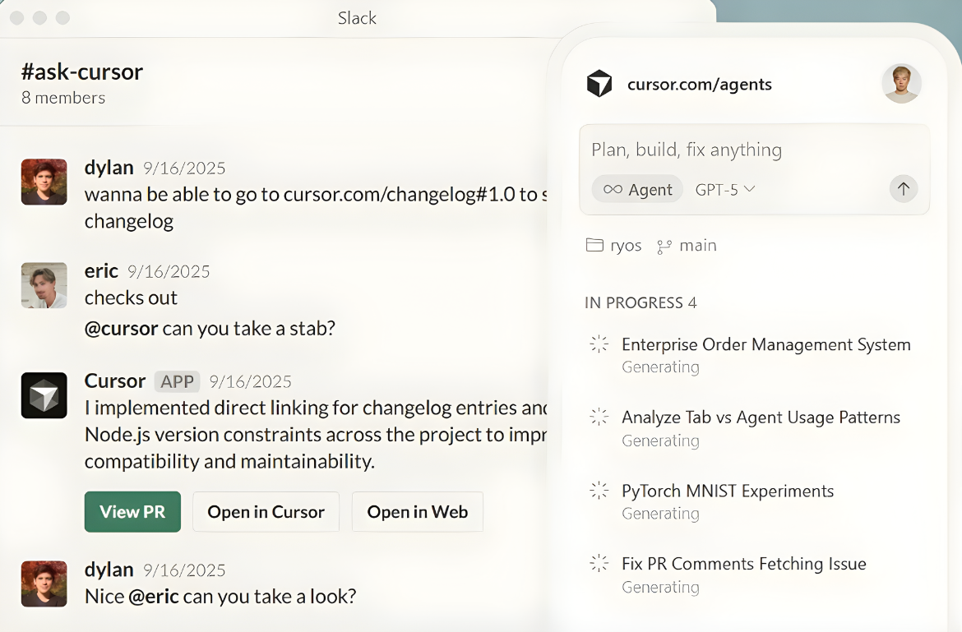Click the View PR button

[x=132, y=511]
